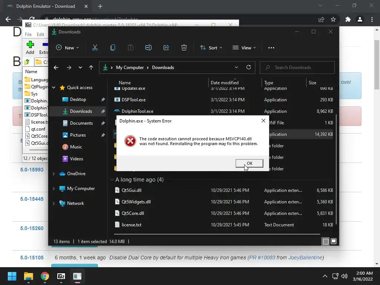Open the Sort dropdown
The height and width of the screenshot is (285, 380).
click(211, 48)
